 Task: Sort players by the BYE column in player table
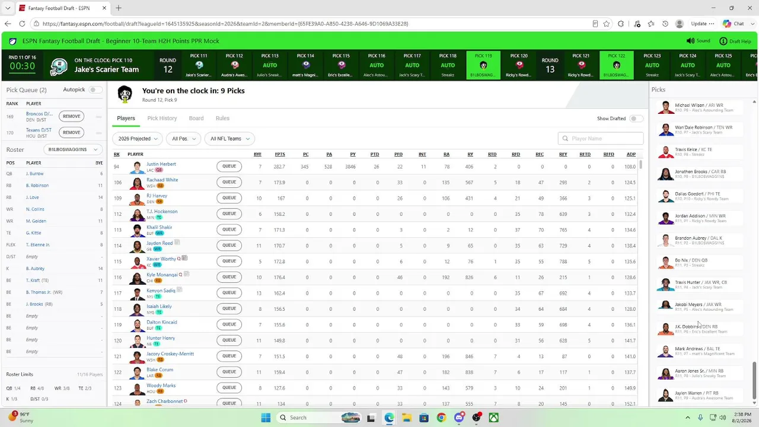[x=257, y=154]
